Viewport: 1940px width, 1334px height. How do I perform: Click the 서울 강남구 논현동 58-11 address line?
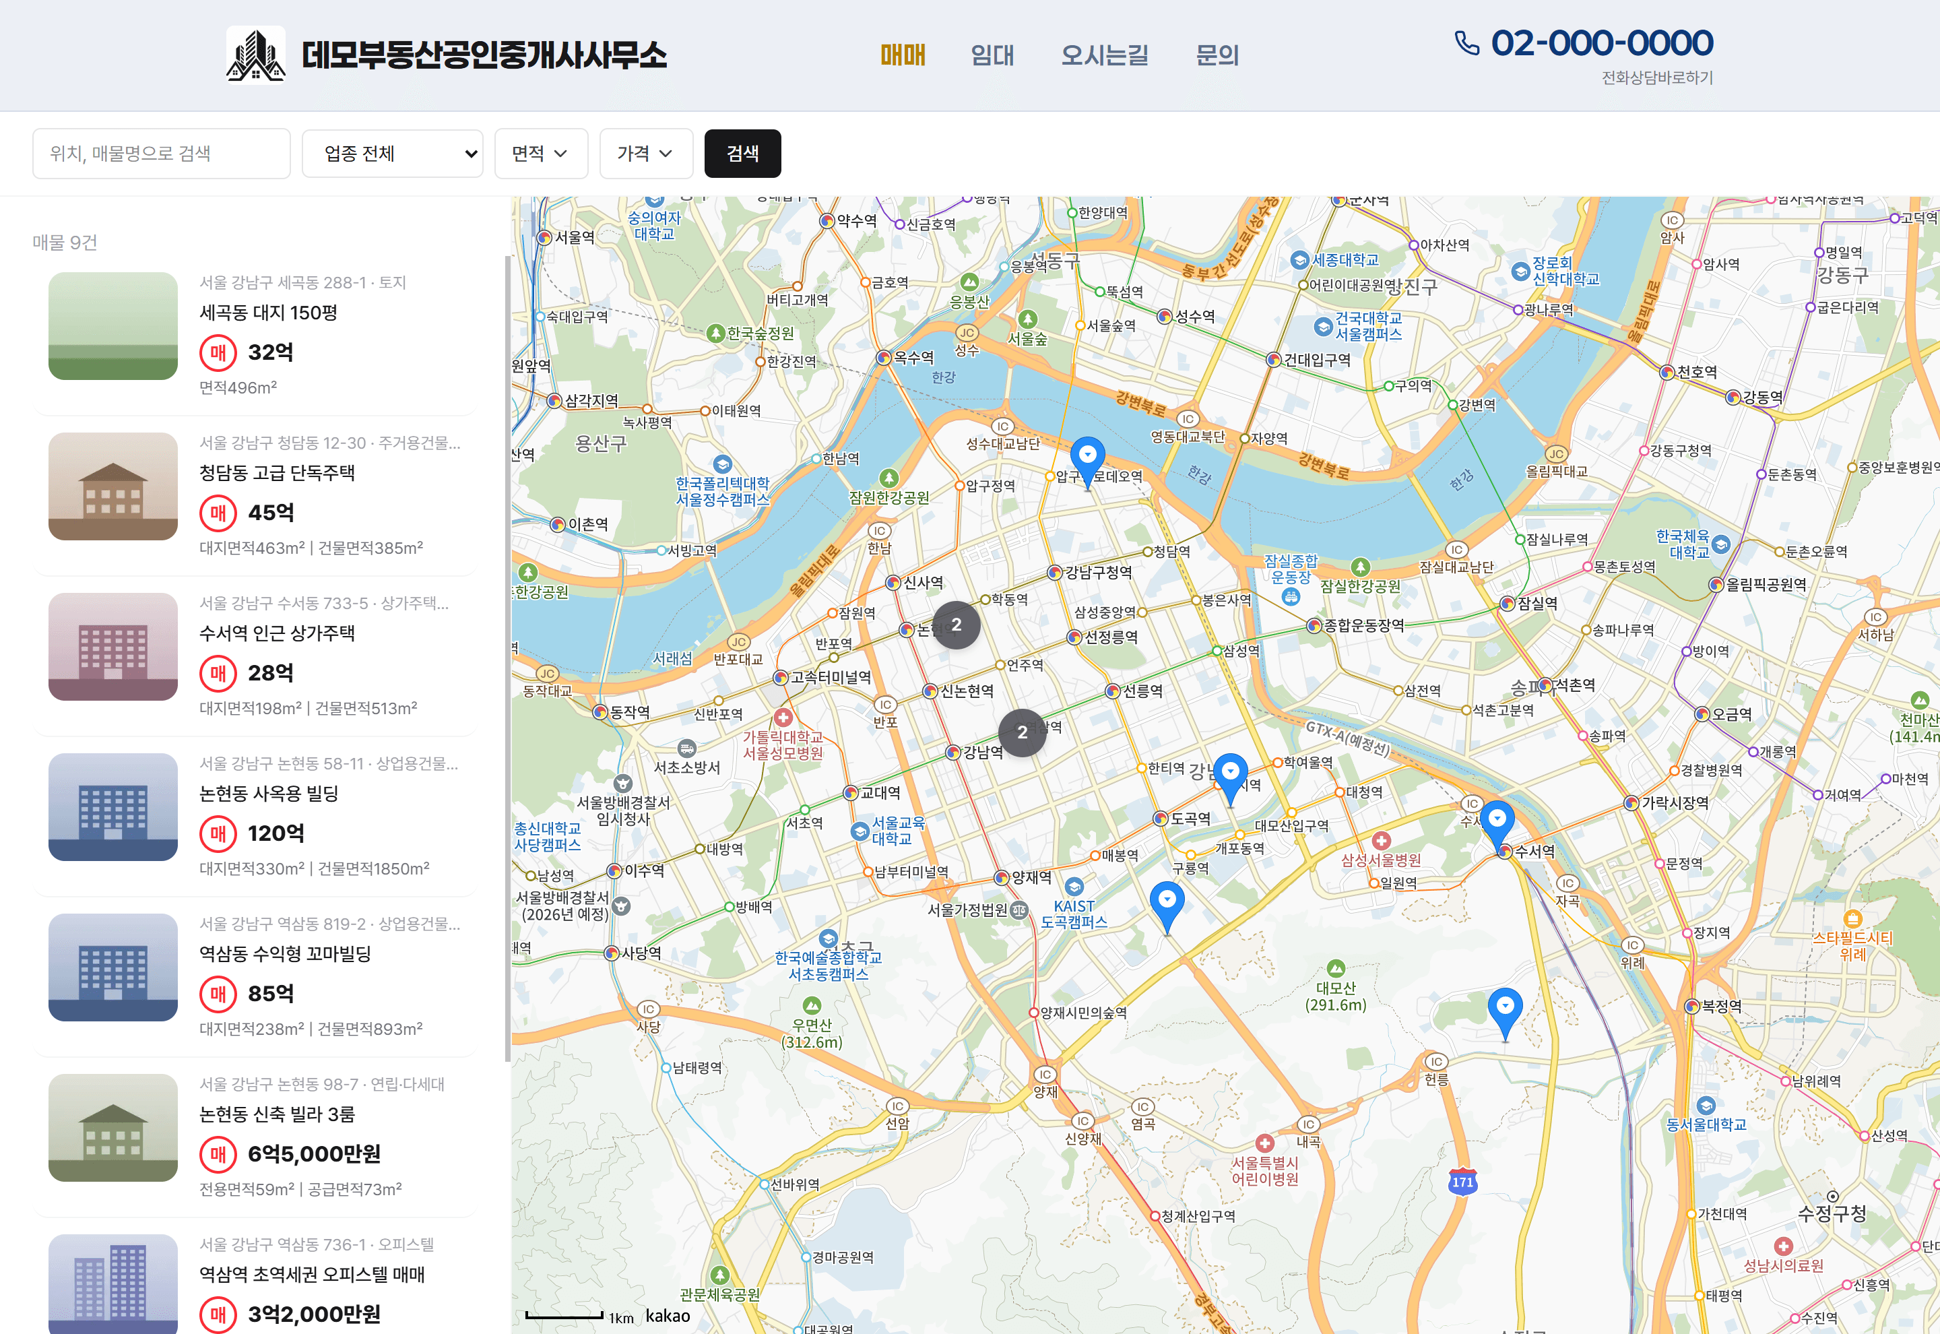[328, 763]
